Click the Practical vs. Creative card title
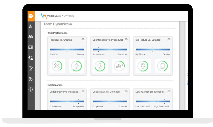The height and width of the screenshot is (127, 213). 61,40
